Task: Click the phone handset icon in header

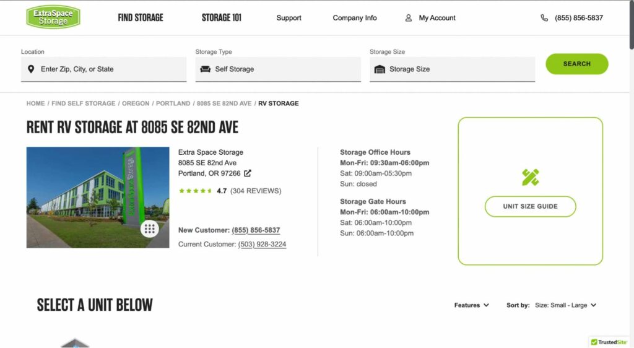Action: [x=544, y=18]
